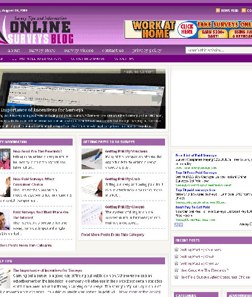Open the Contact Us menu item

(x=113, y=50)
